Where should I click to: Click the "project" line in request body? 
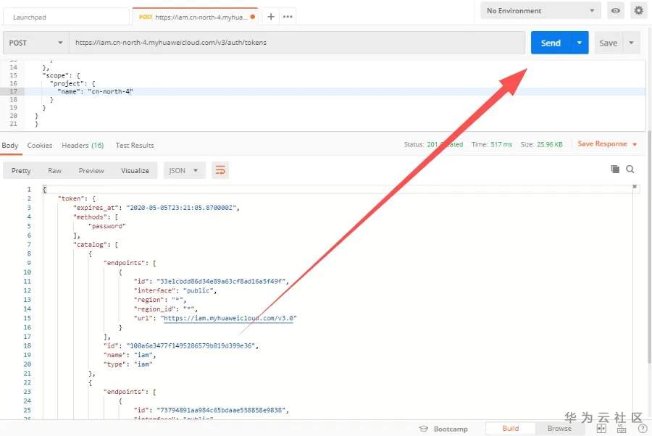pyautogui.click(x=72, y=83)
